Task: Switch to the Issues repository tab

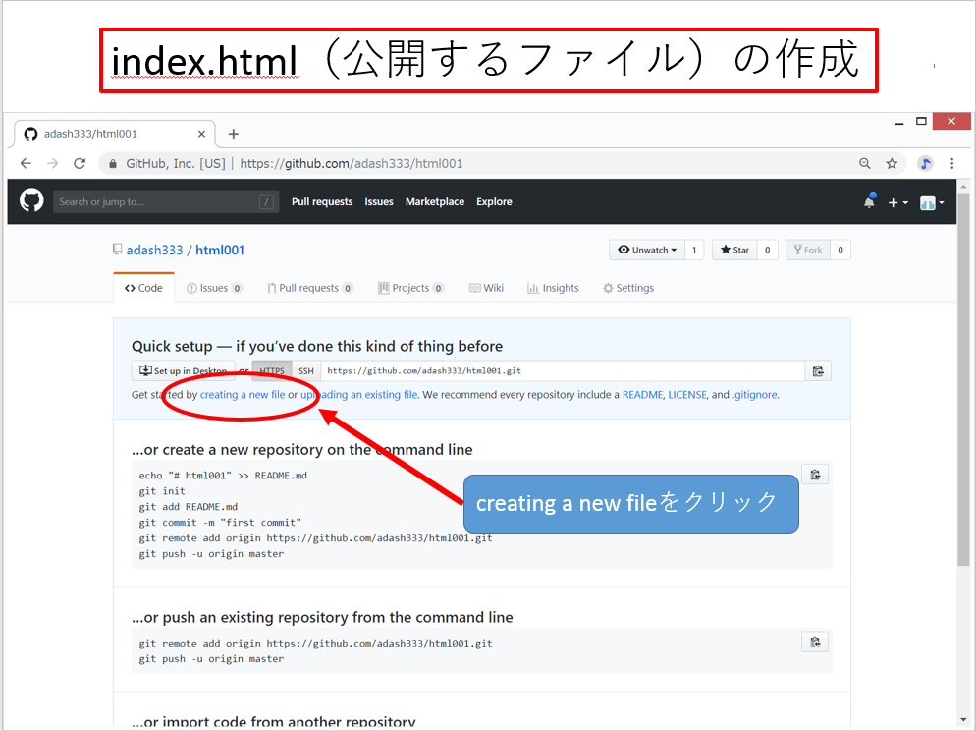Action: tap(213, 288)
